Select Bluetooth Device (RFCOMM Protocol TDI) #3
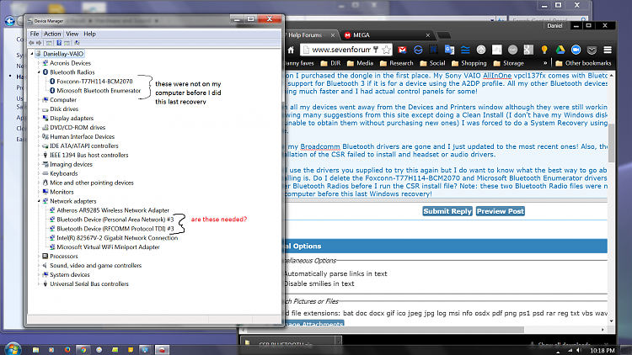This screenshot has width=632, height=355. [x=115, y=229]
